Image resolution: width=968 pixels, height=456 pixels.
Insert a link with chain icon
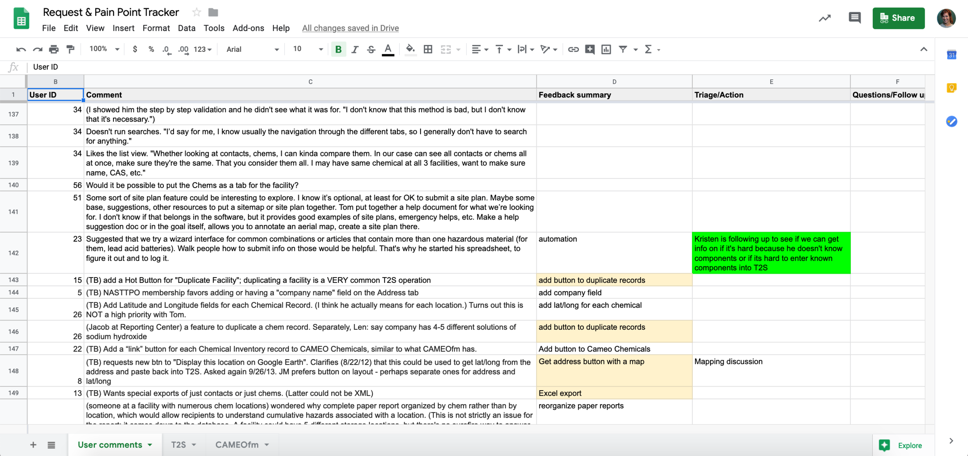573,50
